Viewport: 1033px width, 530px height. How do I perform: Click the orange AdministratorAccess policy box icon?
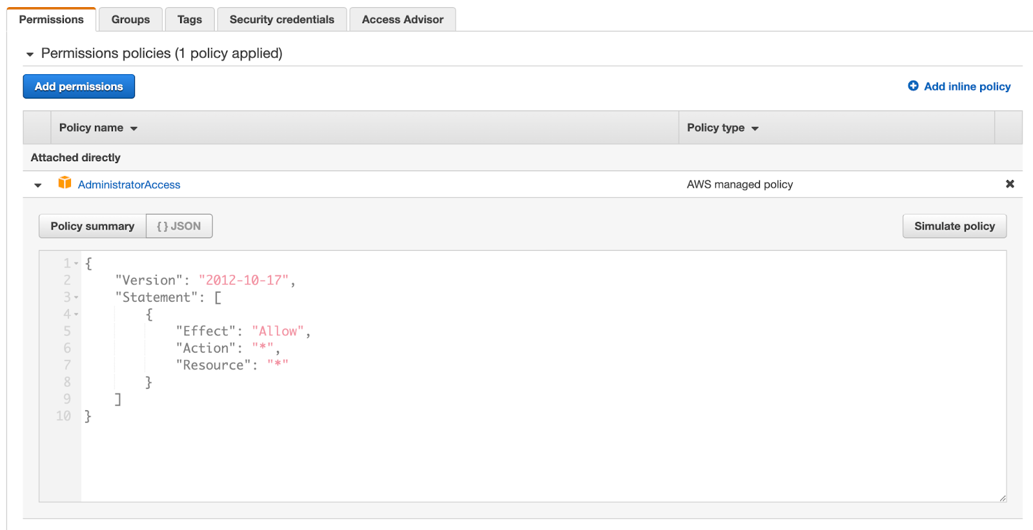[65, 183]
